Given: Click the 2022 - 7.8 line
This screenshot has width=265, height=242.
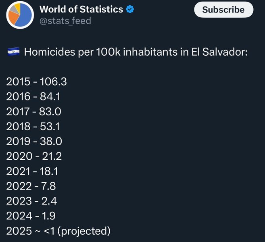Looking at the screenshot, I should pyautogui.click(x=31, y=186).
